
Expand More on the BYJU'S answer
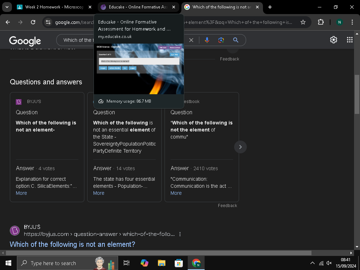(x=21, y=193)
